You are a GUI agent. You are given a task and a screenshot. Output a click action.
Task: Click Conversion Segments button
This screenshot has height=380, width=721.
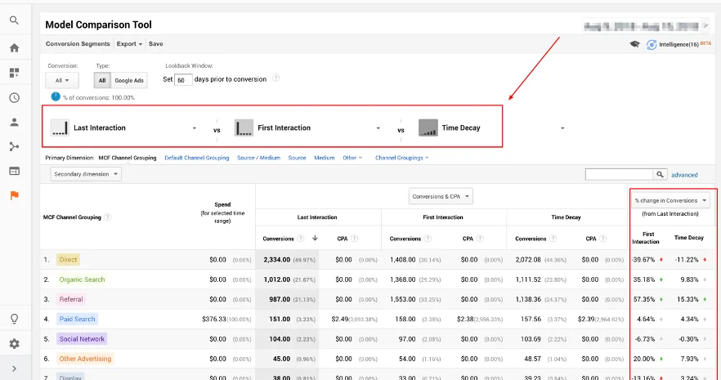78,43
